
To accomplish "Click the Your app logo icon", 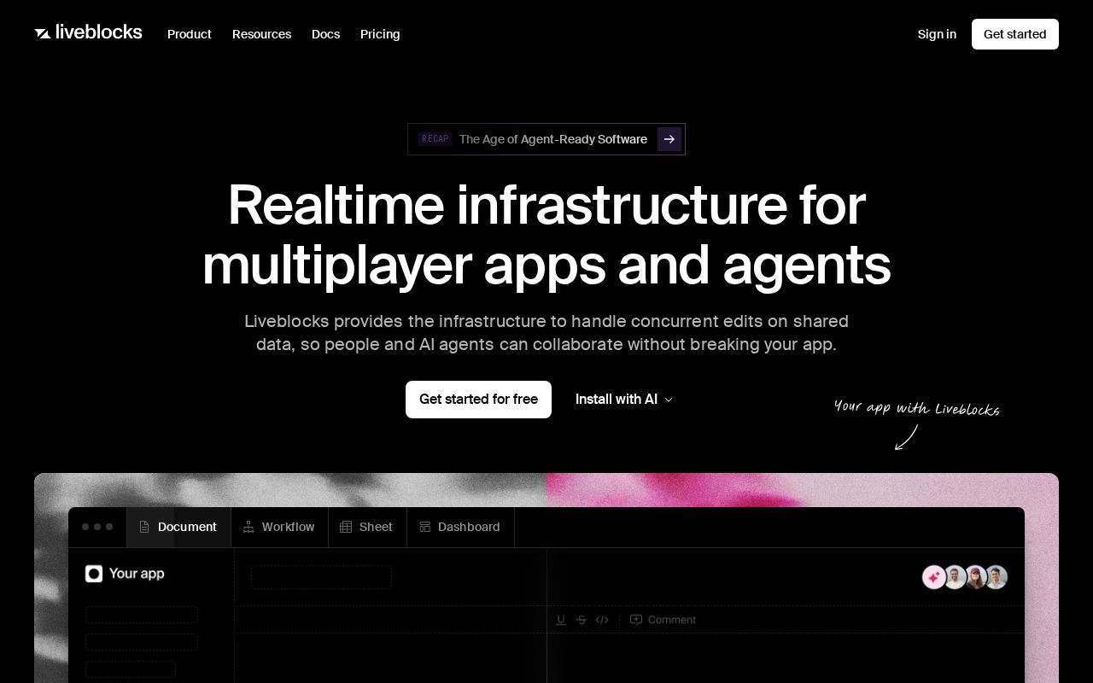I will [94, 574].
